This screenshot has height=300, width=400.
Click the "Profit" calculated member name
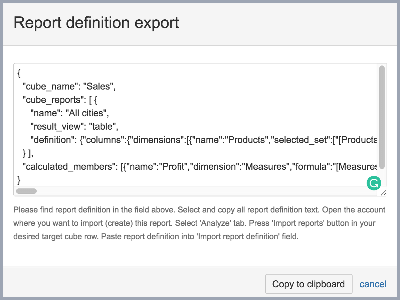tap(172, 166)
